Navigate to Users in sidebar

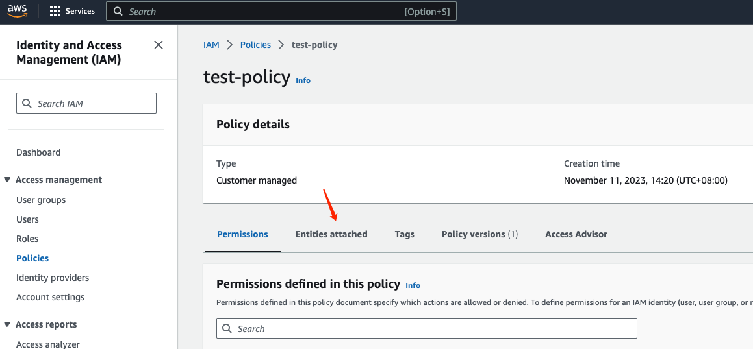tap(27, 219)
